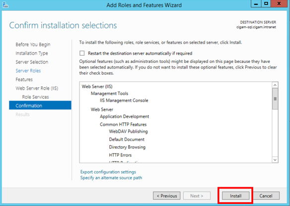This screenshot has height=206, width=290.
Task: Open Specify an alternate source path link
Action: point(111,178)
